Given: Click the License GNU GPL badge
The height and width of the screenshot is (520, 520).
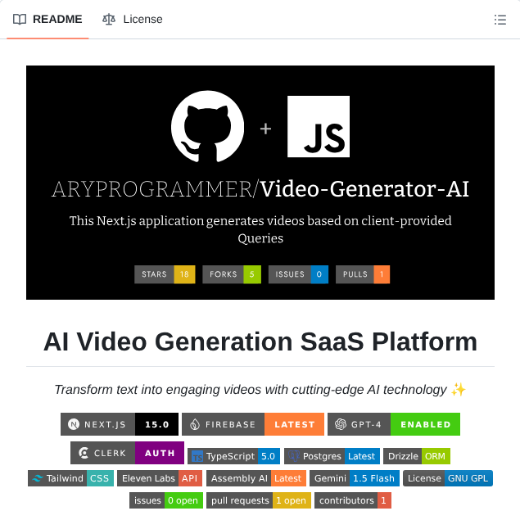Looking at the screenshot, I should 448,478.
